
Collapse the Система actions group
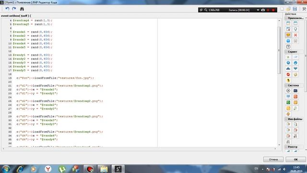pyautogui.click(x=286, y=86)
